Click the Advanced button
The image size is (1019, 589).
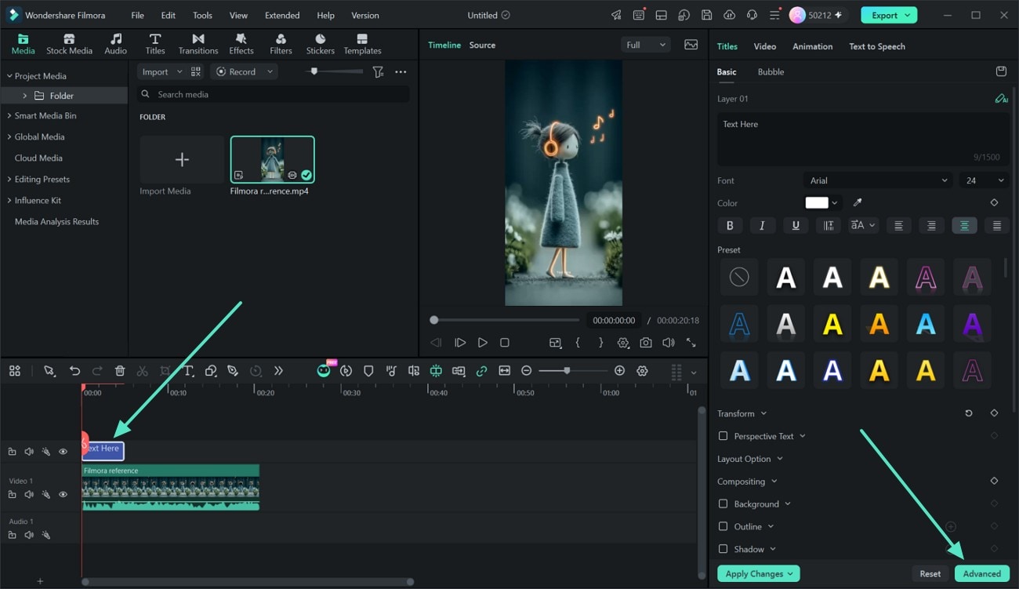982,573
